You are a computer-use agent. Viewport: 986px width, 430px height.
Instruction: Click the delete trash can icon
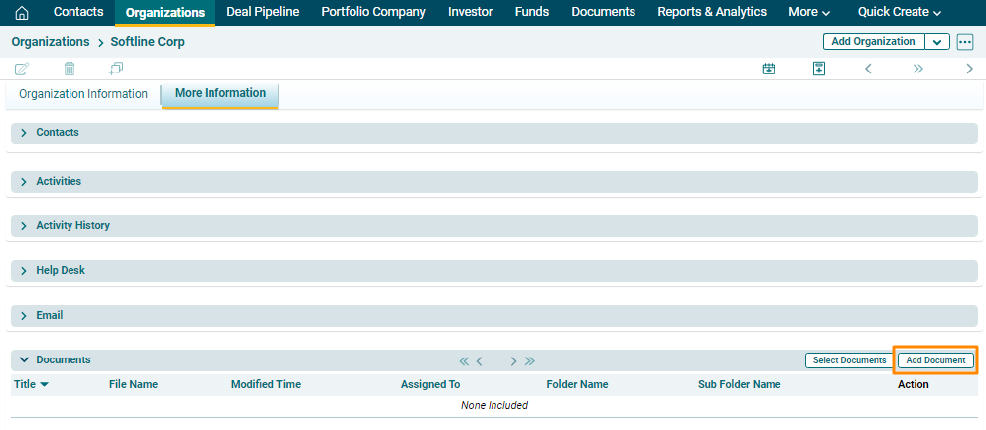70,69
